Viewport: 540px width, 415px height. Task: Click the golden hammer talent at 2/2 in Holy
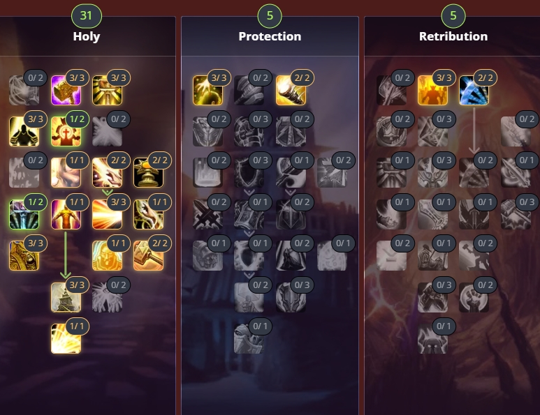148,255
